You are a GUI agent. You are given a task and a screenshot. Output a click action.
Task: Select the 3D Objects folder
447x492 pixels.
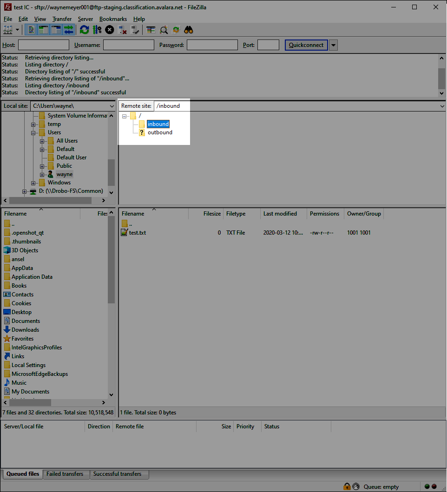tap(25, 250)
